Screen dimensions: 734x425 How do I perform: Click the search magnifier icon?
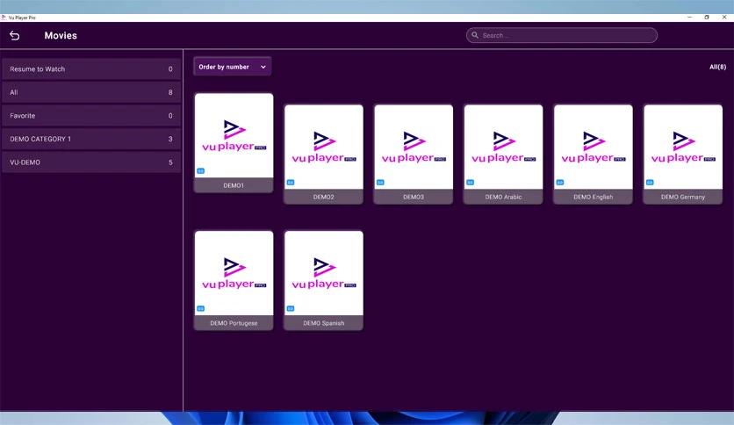point(475,35)
